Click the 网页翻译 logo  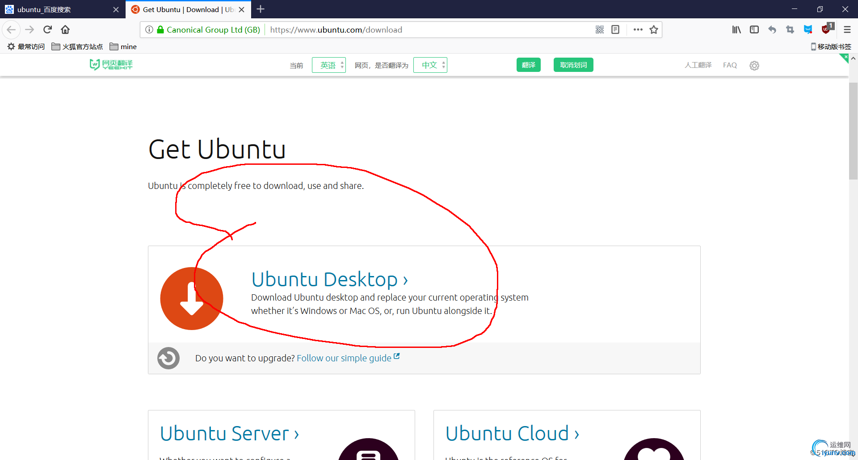point(111,65)
